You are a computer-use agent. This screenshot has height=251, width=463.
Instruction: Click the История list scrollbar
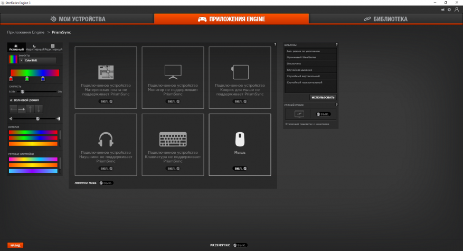tap(60, 138)
